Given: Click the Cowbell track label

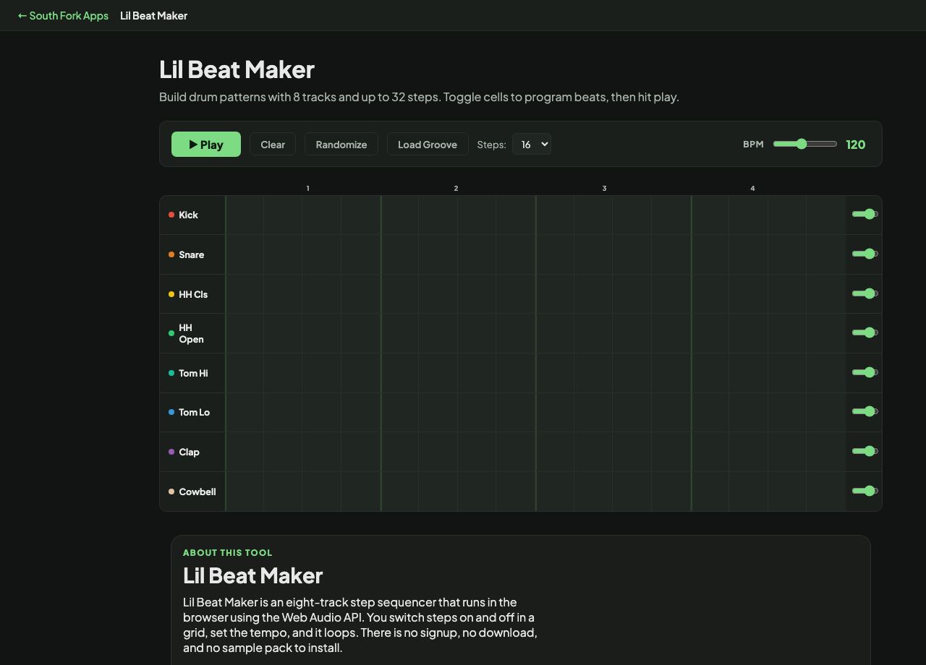Looking at the screenshot, I should pyautogui.click(x=197, y=492).
